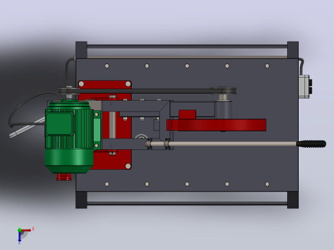Screen dimensions: 334x250
Task: Click the blue Z axis of the orientation triad
Action: (x=19, y=237)
